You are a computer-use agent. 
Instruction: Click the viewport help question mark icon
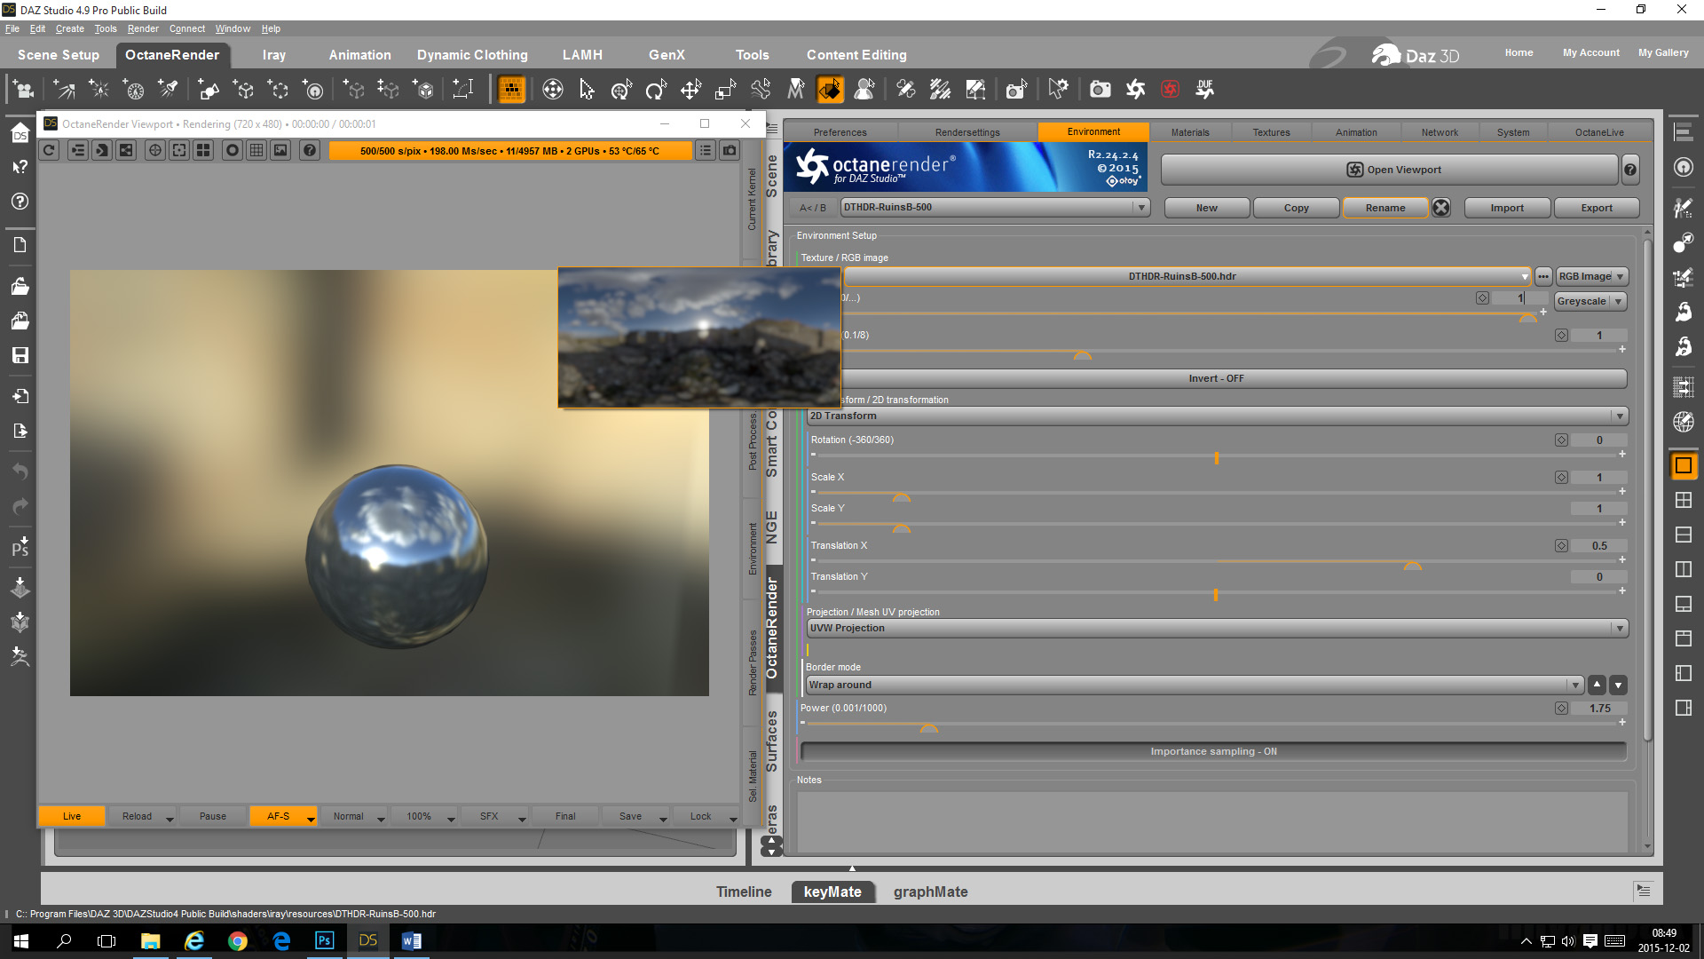pyautogui.click(x=309, y=150)
